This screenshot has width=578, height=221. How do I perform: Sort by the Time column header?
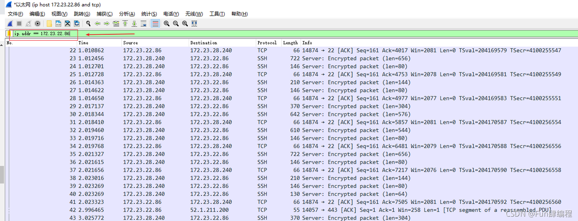pos(99,43)
